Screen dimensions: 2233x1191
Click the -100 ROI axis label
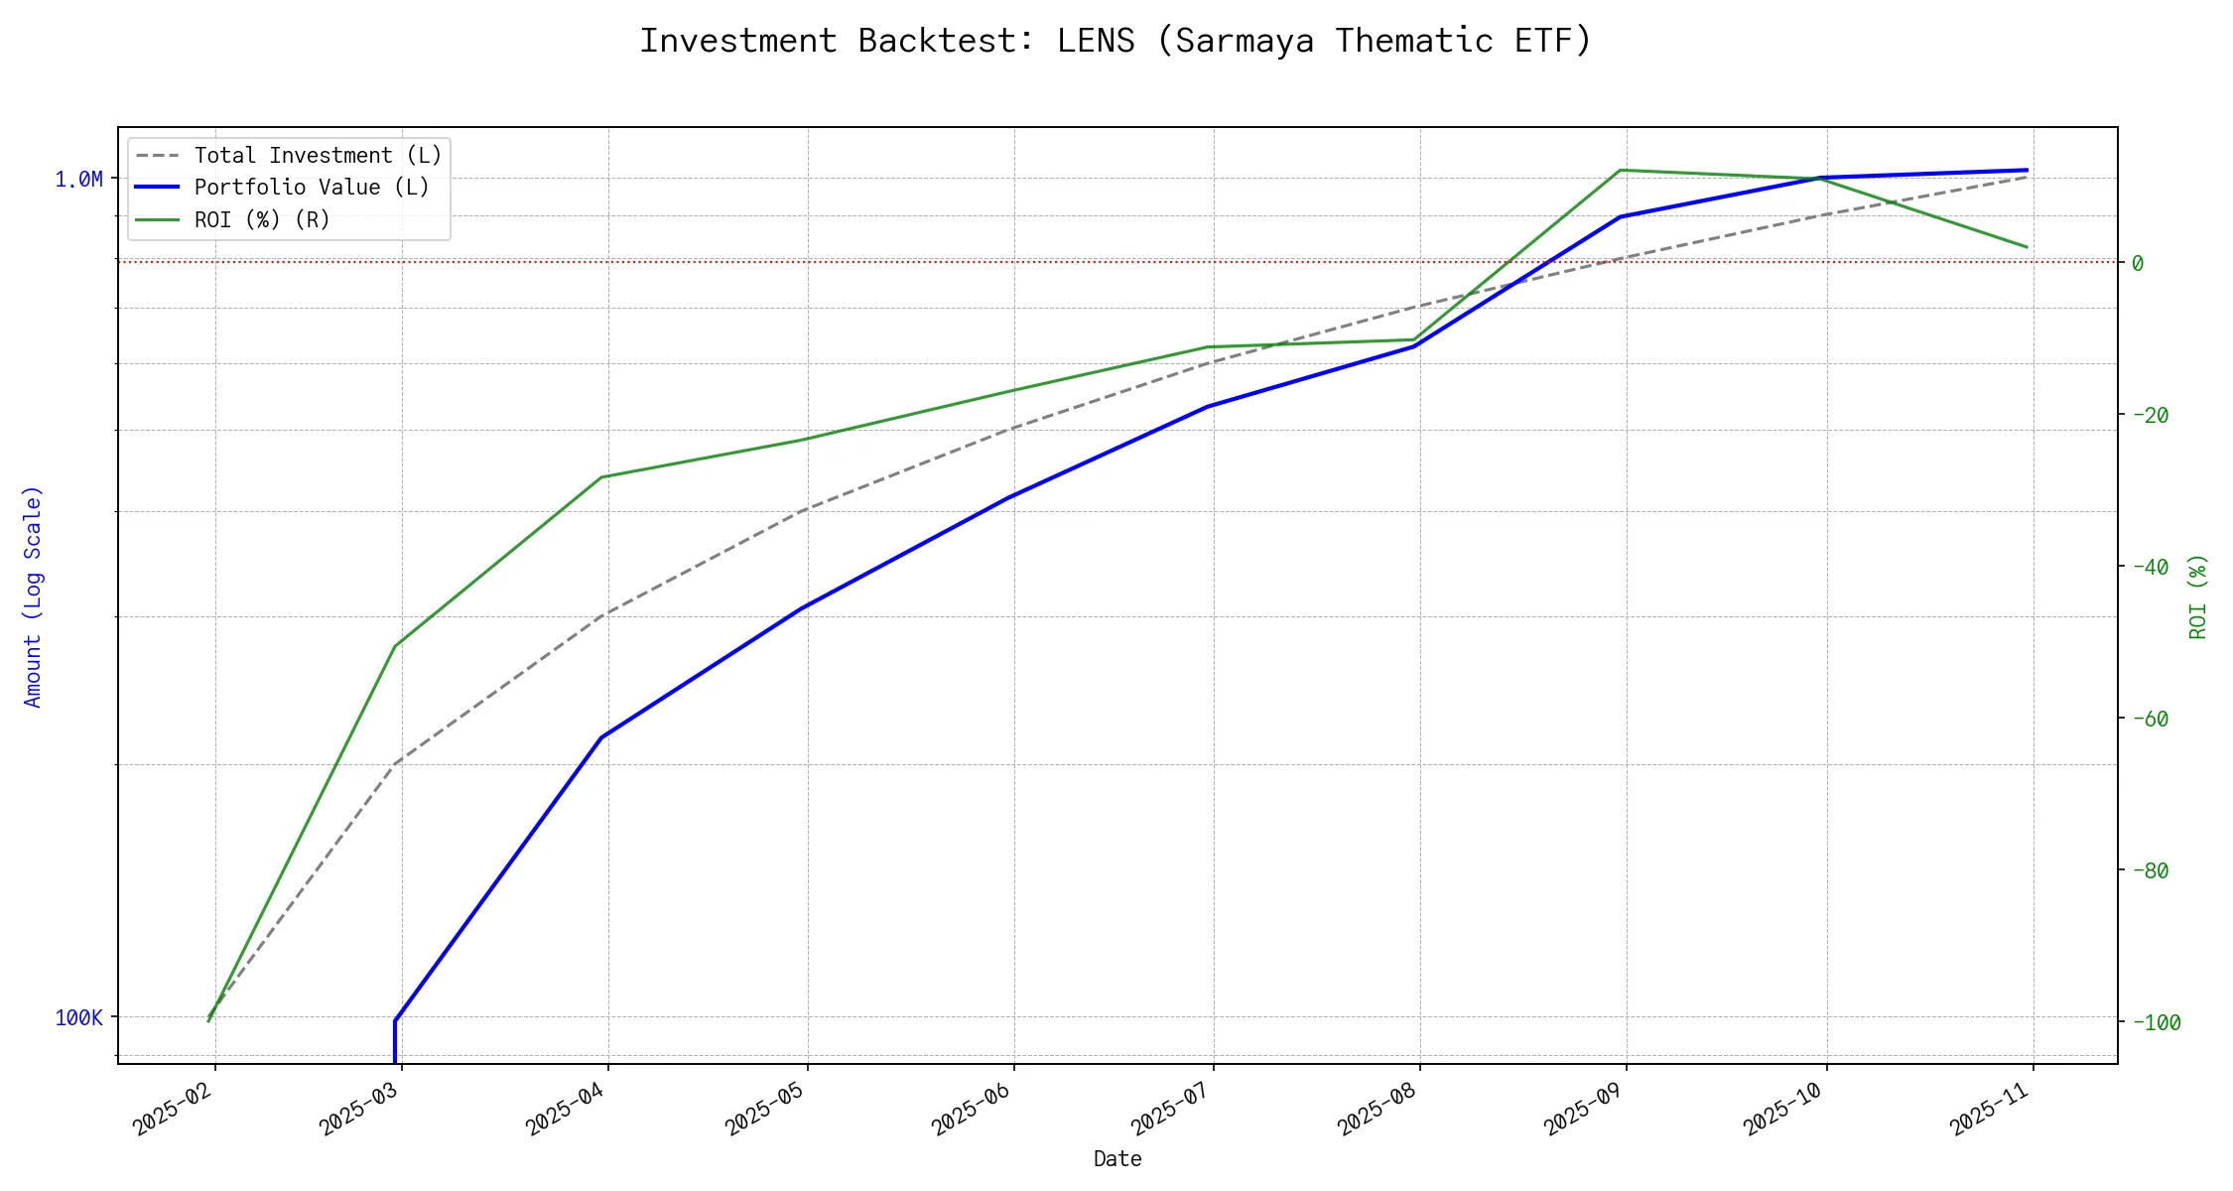(2157, 1023)
